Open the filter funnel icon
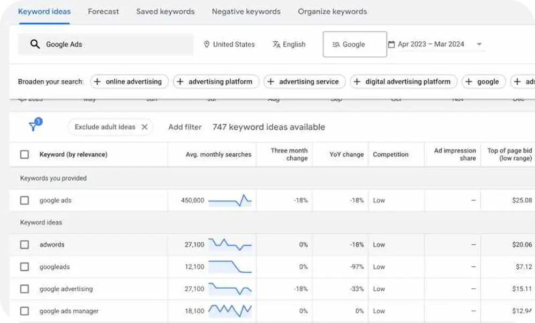Screen dimensions: 535x323 coord(35,125)
